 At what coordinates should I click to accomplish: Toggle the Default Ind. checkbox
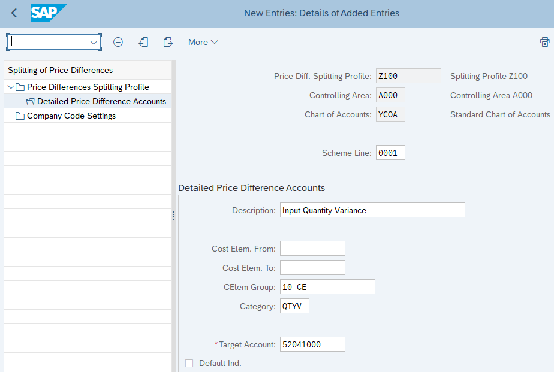pyautogui.click(x=189, y=363)
